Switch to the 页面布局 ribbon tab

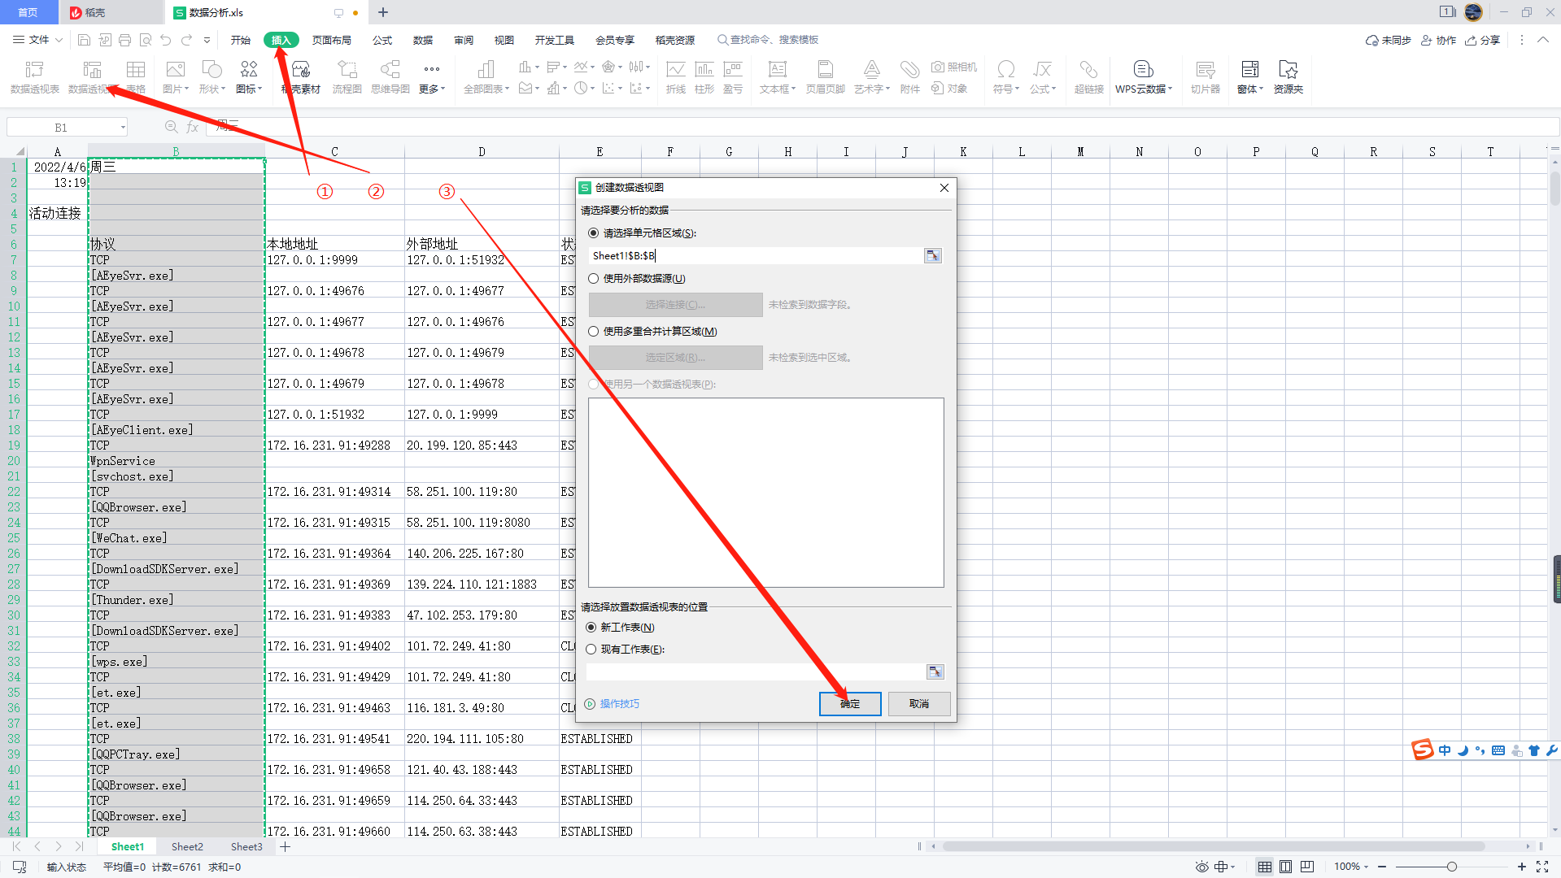(x=331, y=40)
